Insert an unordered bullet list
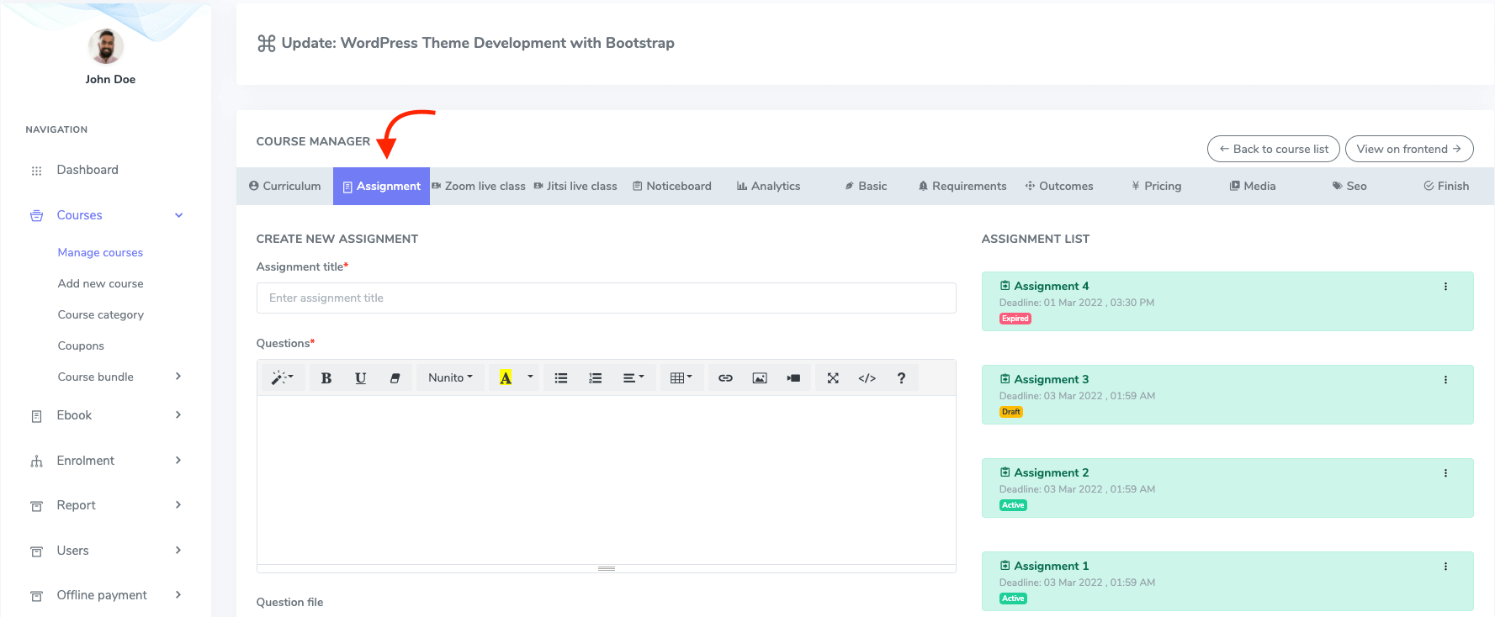1495x617 pixels. point(561,378)
